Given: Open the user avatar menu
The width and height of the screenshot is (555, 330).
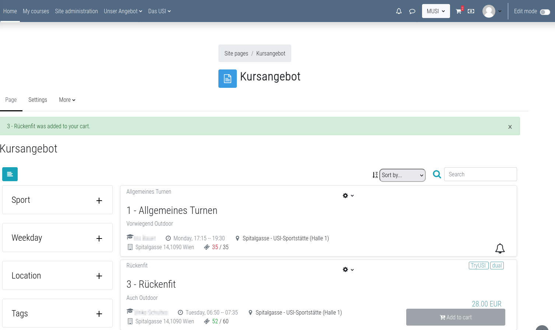Looking at the screenshot, I should [492, 11].
